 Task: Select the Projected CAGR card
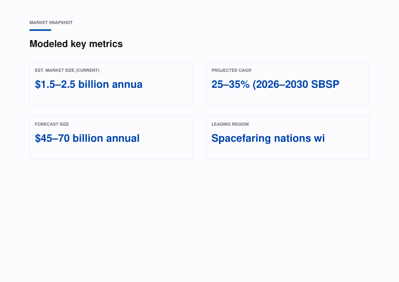tap(287, 84)
